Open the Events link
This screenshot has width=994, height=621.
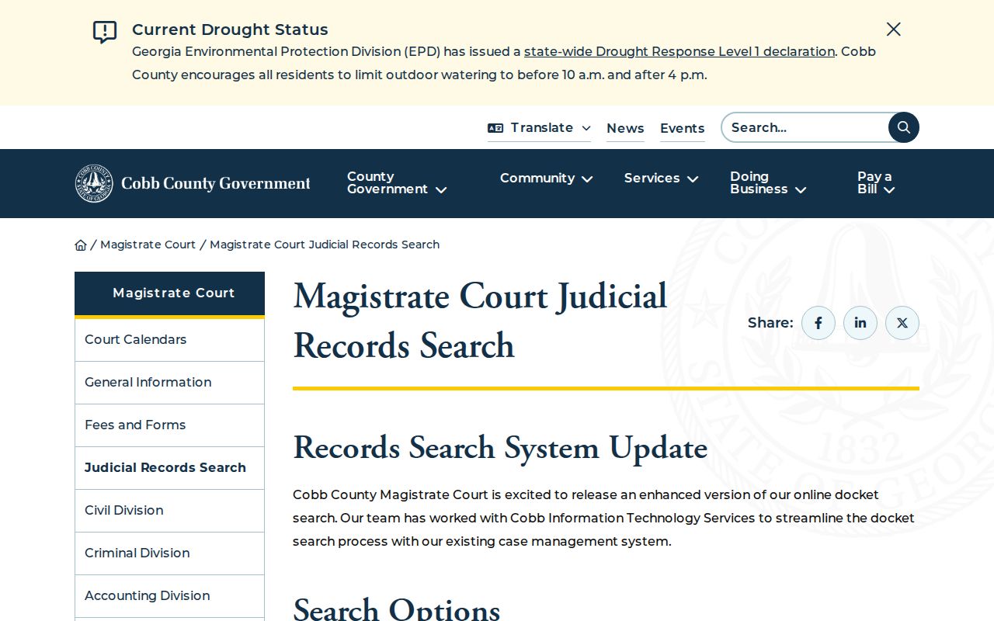(683, 129)
